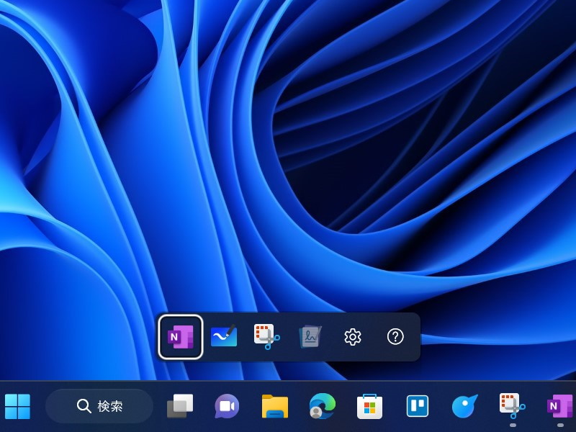Open Microsoft Store on the taskbar

[x=369, y=406]
